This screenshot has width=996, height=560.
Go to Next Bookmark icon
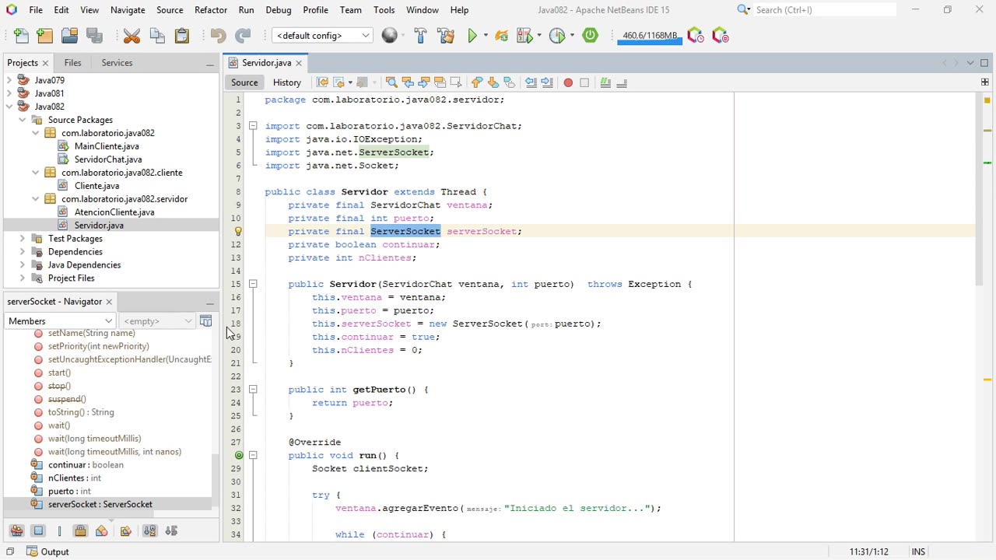tap(493, 82)
